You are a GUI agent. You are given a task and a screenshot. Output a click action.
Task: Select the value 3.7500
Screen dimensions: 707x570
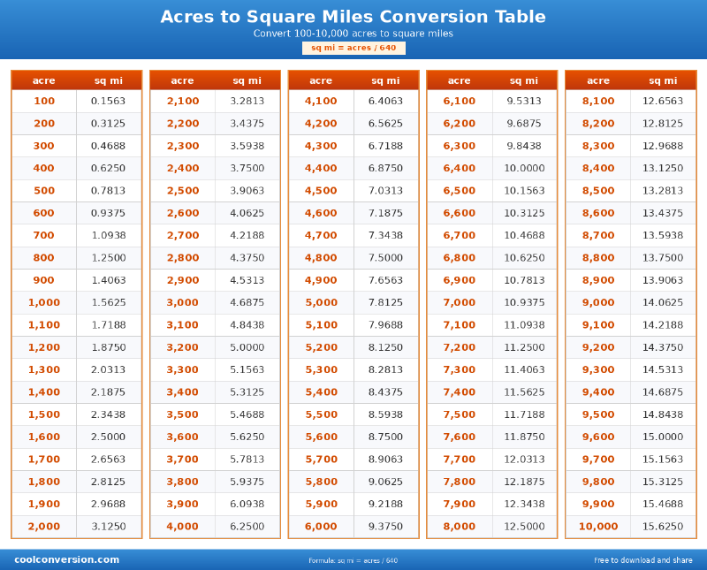pyautogui.click(x=247, y=168)
